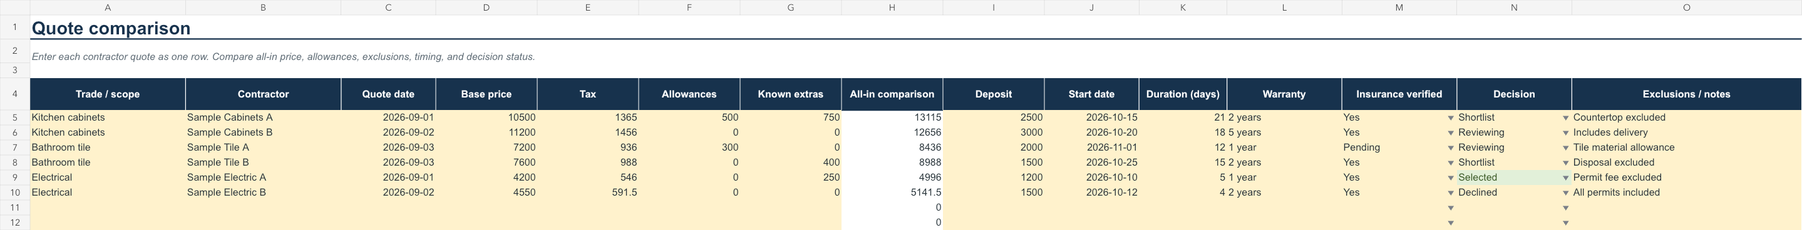This screenshot has width=1802, height=230.
Task: Open Insurance verified dropdown for Sample Tile A
Action: coord(1450,148)
